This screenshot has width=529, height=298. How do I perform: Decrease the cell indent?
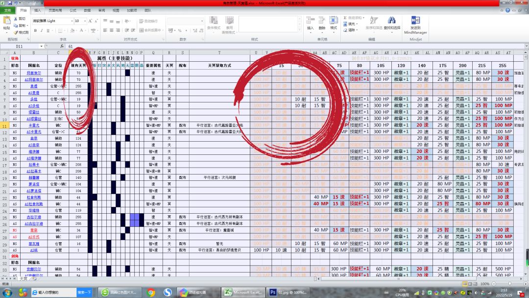[127, 30]
